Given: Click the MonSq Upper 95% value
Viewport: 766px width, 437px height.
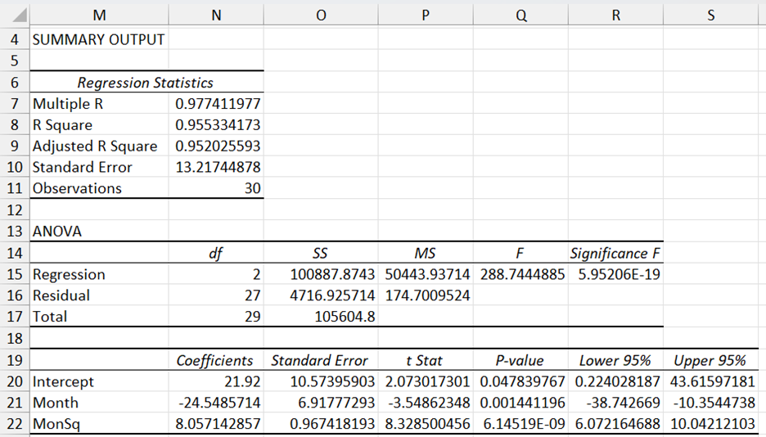Looking at the screenshot, I should pyautogui.click(x=710, y=424).
